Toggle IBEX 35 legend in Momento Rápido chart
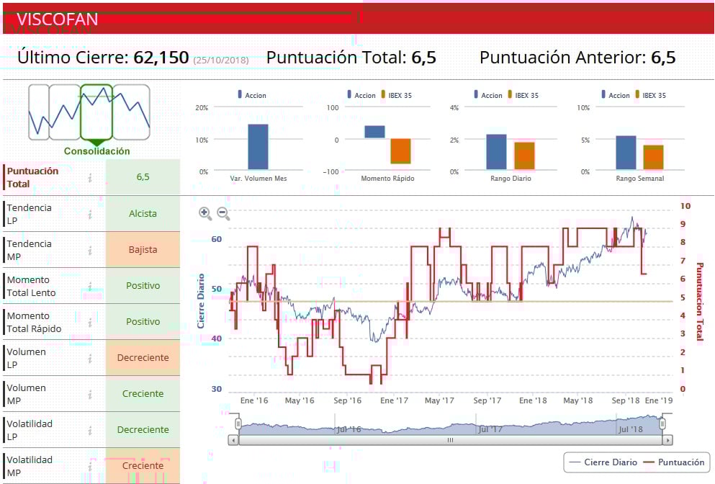This screenshot has height=484, width=715. pyautogui.click(x=396, y=95)
